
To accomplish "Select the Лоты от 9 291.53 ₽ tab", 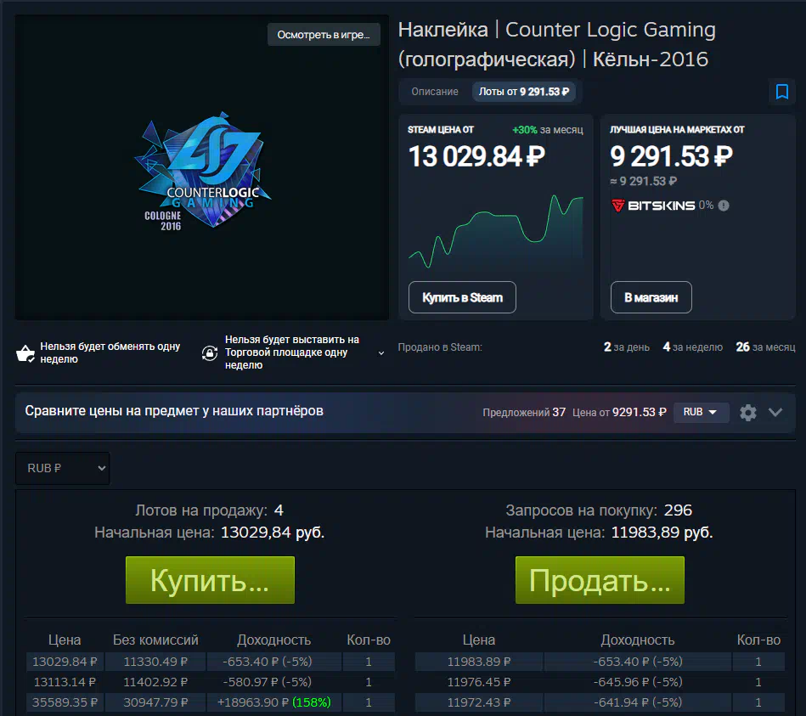I will (x=524, y=92).
